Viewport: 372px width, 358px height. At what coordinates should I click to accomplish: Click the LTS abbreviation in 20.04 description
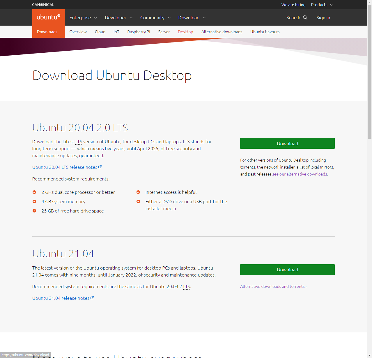[79, 141]
